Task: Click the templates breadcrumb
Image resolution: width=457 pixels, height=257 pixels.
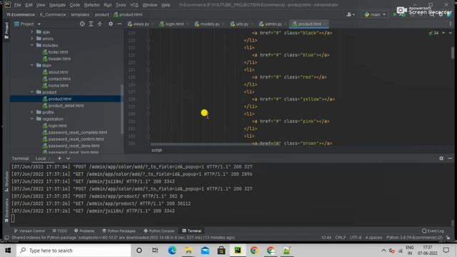Action: pyautogui.click(x=80, y=14)
